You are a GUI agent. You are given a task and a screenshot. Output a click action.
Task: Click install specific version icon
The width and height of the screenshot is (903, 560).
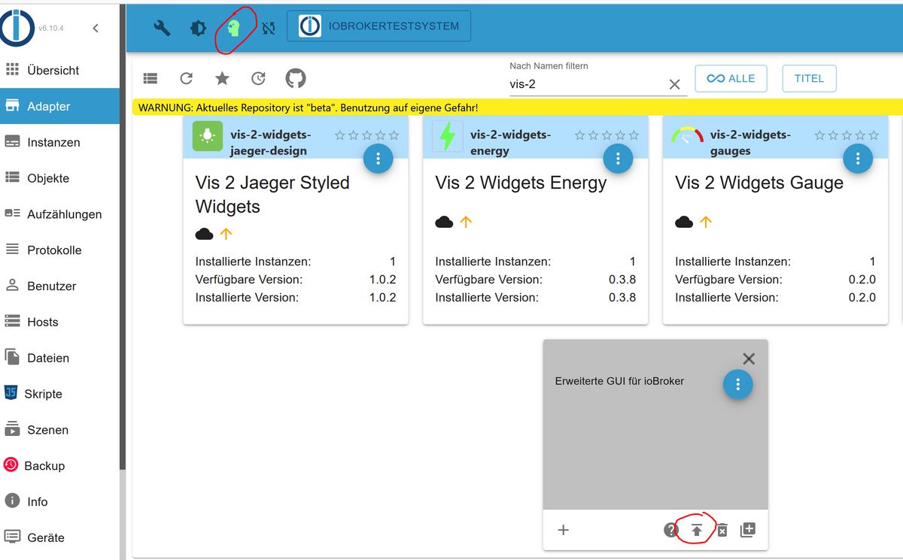point(747,530)
